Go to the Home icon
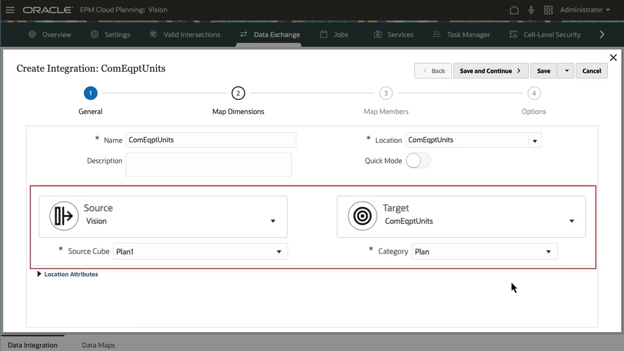Image resolution: width=624 pixels, height=351 pixels. point(514,10)
